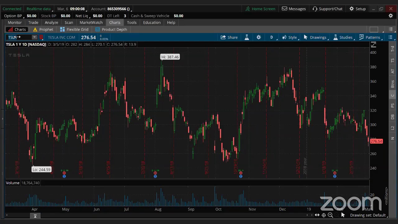Select the Monitor main tab

pos(15,22)
